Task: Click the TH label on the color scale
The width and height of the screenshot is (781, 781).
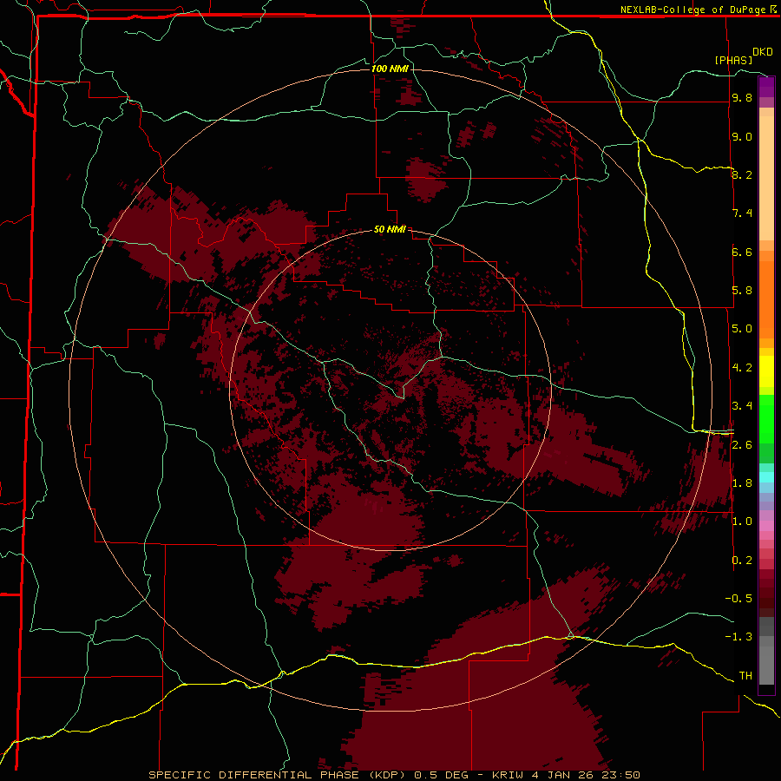Action: [x=745, y=676]
